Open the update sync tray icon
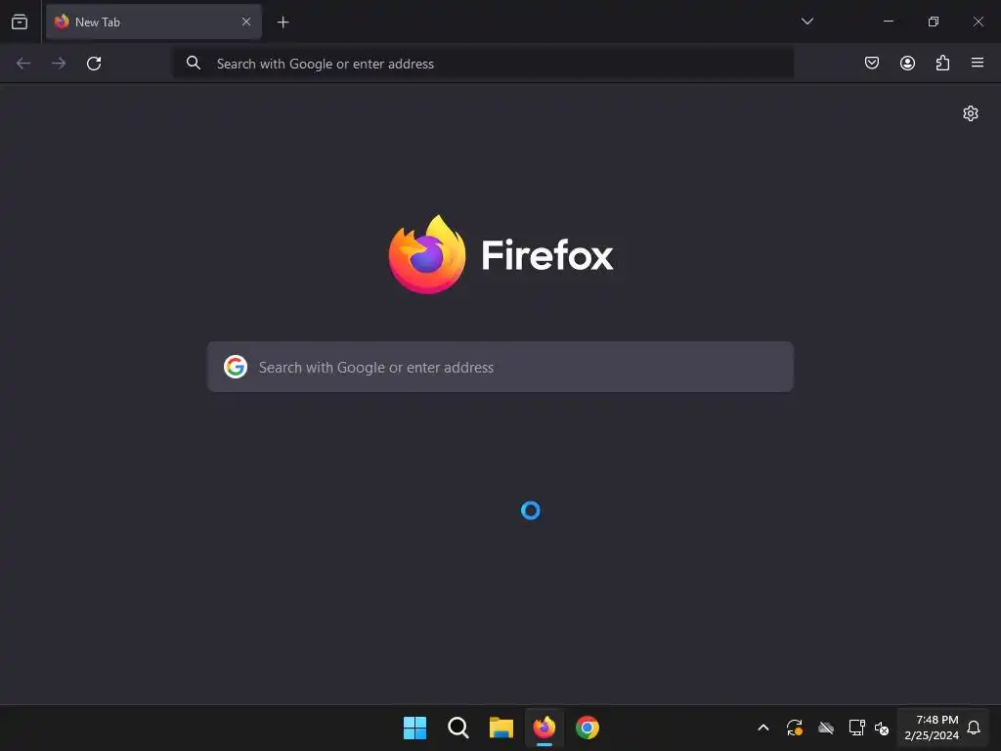 (794, 728)
